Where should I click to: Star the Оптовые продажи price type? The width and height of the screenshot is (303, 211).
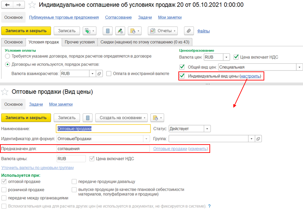(5, 91)
